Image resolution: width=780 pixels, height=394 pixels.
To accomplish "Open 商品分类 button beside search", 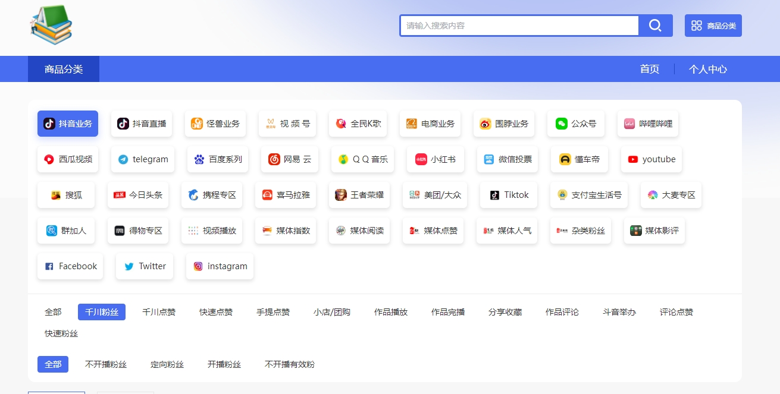I will point(713,26).
